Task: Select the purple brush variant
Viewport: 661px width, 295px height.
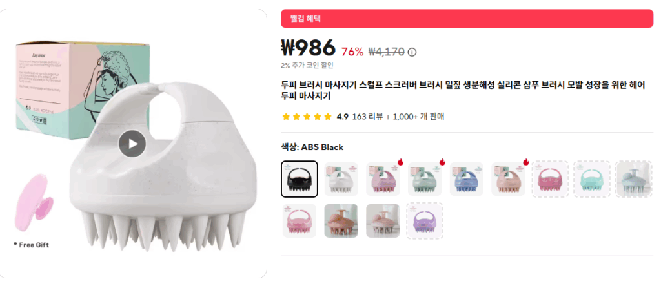Action: point(425,221)
